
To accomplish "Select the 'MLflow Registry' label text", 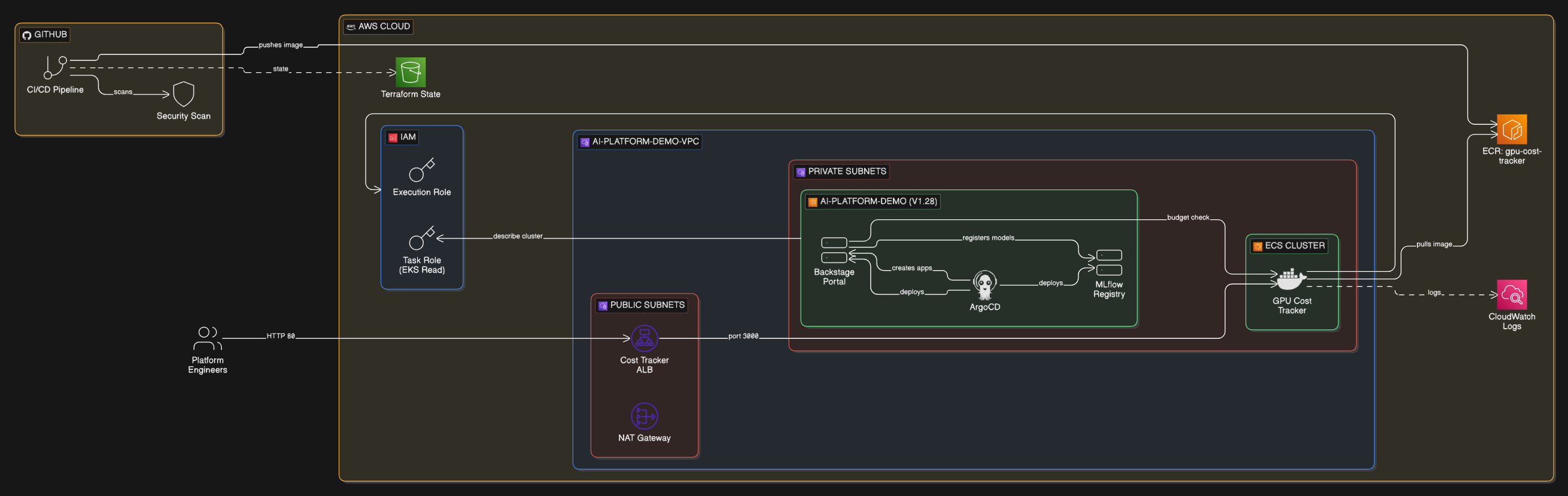I will point(1109,289).
